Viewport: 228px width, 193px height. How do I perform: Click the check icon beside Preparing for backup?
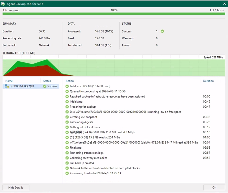[x=67, y=107]
